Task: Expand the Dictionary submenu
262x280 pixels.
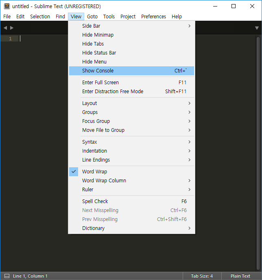Action: pyautogui.click(x=131, y=228)
